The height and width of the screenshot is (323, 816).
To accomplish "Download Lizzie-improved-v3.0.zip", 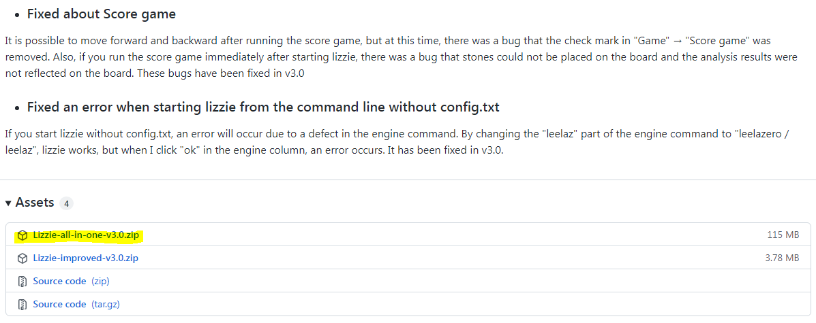I will tap(86, 258).
